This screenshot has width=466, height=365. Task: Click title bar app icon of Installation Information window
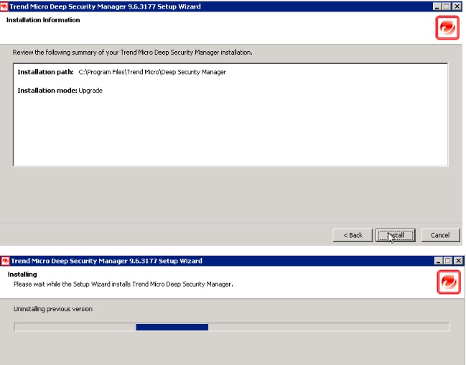[x=4, y=6]
